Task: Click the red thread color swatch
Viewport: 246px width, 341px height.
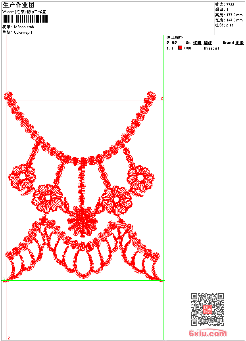Action: (x=180, y=48)
